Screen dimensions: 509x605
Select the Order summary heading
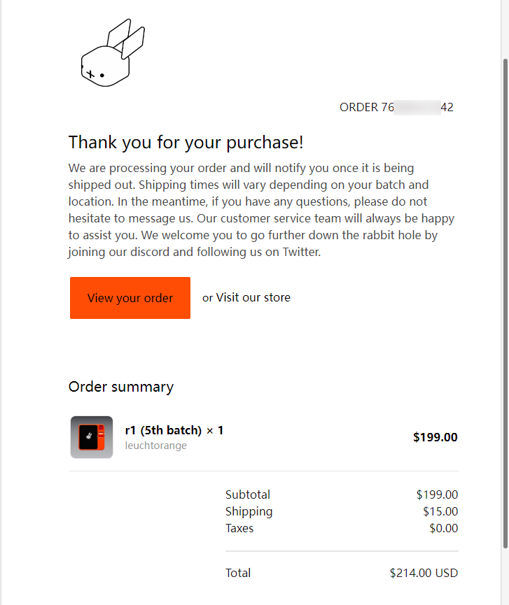click(121, 387)
